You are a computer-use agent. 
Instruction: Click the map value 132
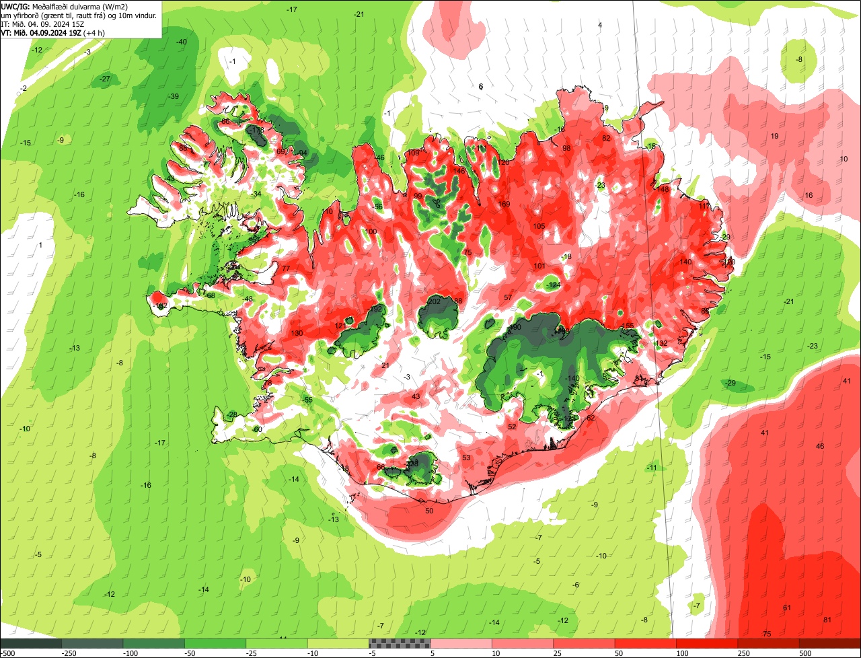(x=662, y=343)
